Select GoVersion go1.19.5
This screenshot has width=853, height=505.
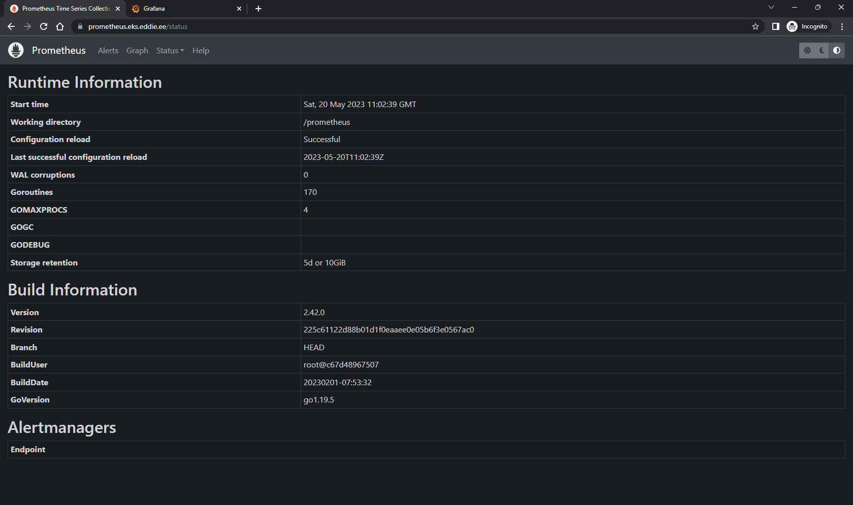click(x=319, y=400)
